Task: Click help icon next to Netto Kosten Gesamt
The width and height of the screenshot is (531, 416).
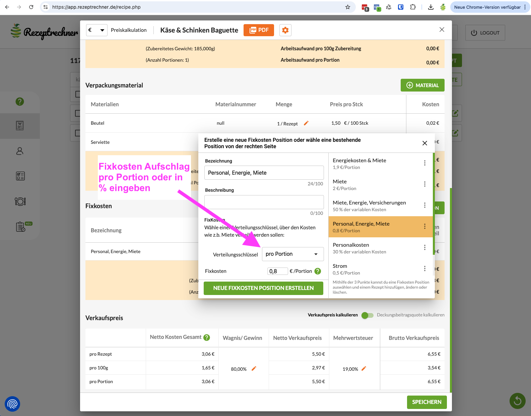Action: pyautogui.click(x=207, y=338)
